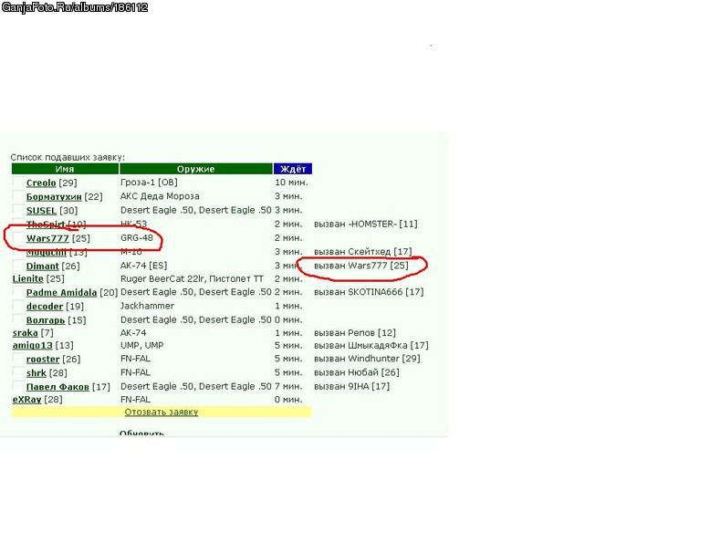This screenshot has width=710, height=533.
Task: Click the small box beside Павел Факов
Action: (x=18, y=386)
